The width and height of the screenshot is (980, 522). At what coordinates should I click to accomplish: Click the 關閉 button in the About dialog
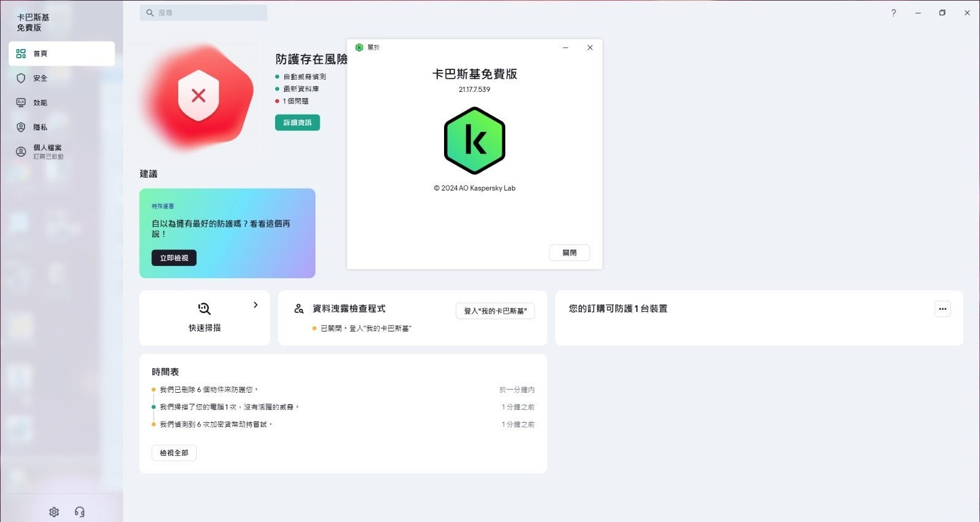570,253
